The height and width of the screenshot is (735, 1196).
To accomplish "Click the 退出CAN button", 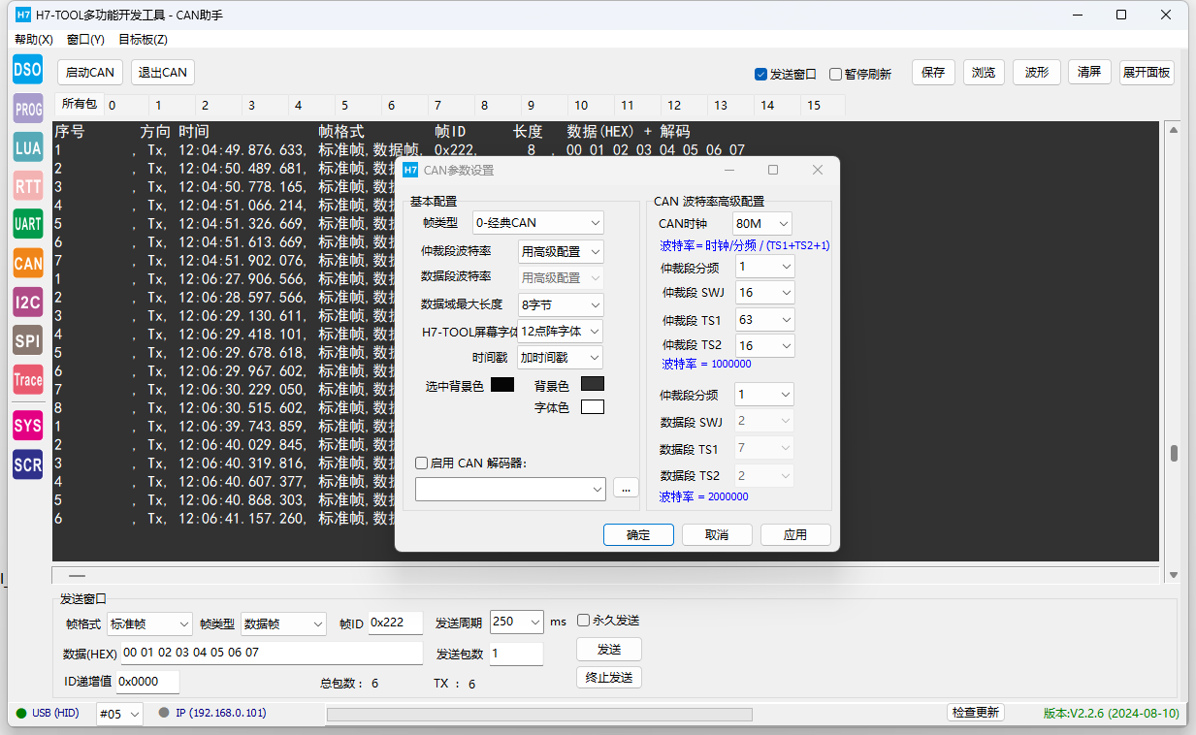I will [x=163, y=73].
